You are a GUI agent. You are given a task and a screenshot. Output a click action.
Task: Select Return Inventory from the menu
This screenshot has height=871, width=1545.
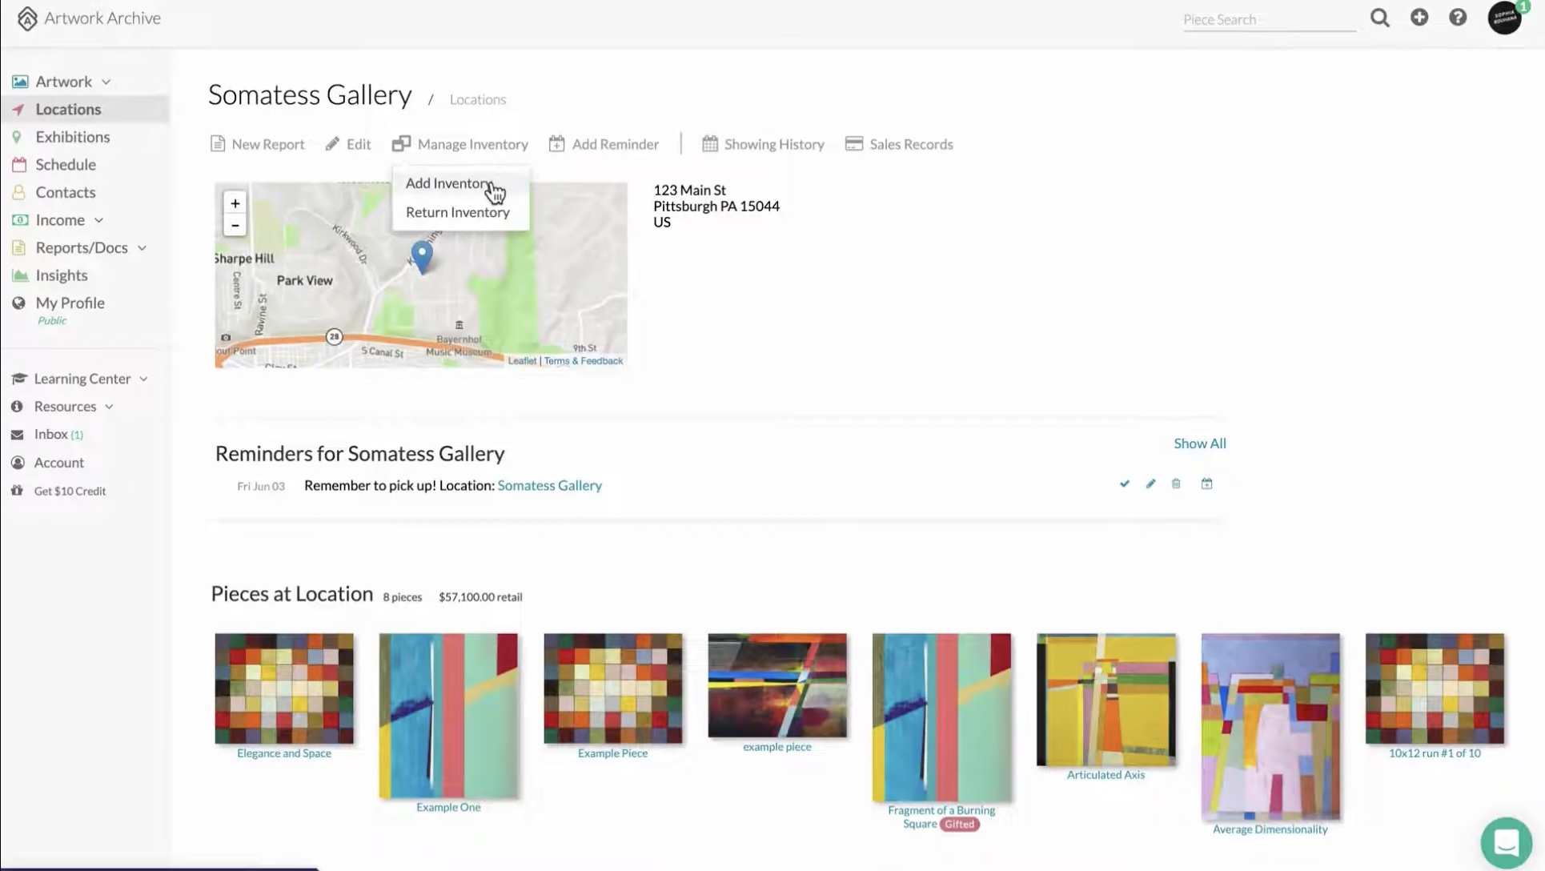tap(457, 212)
